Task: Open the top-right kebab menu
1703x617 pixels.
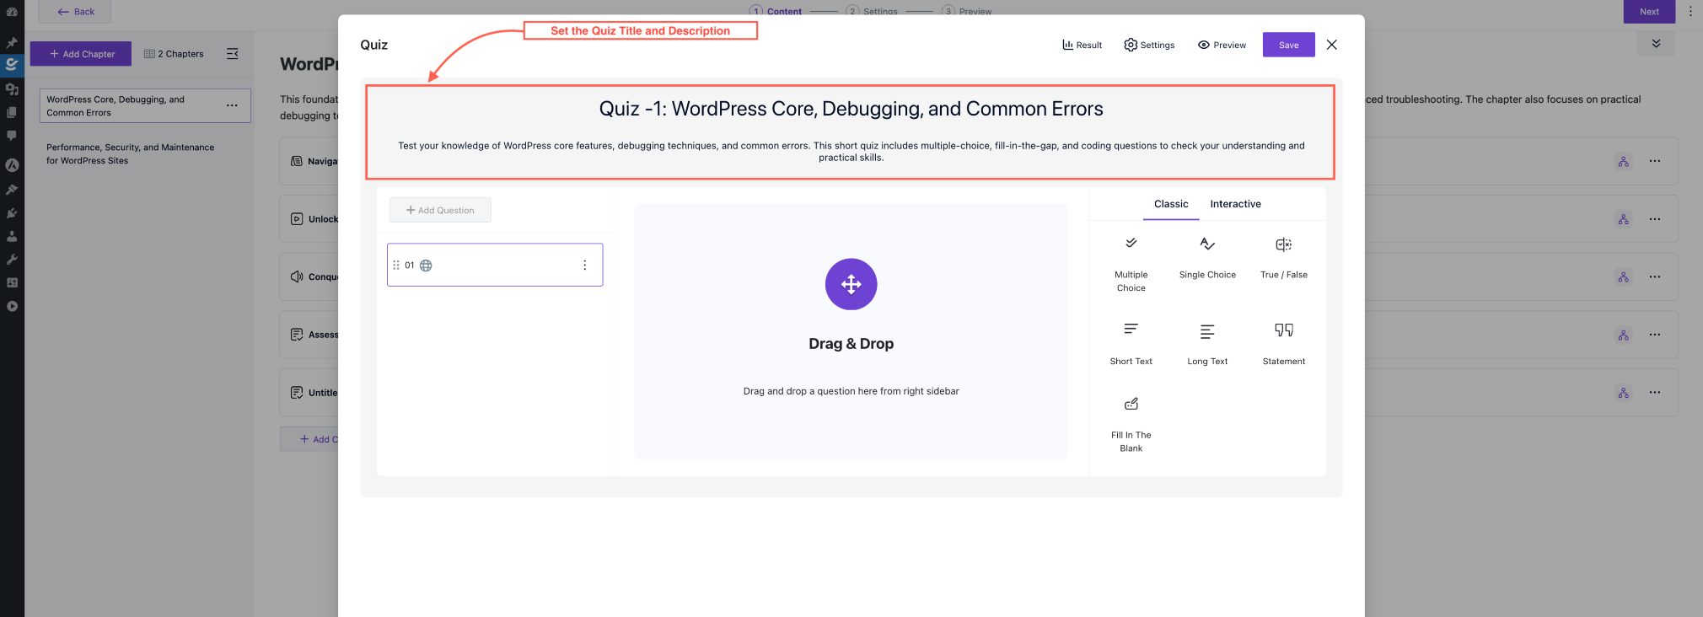Action: click(1690, 12)
